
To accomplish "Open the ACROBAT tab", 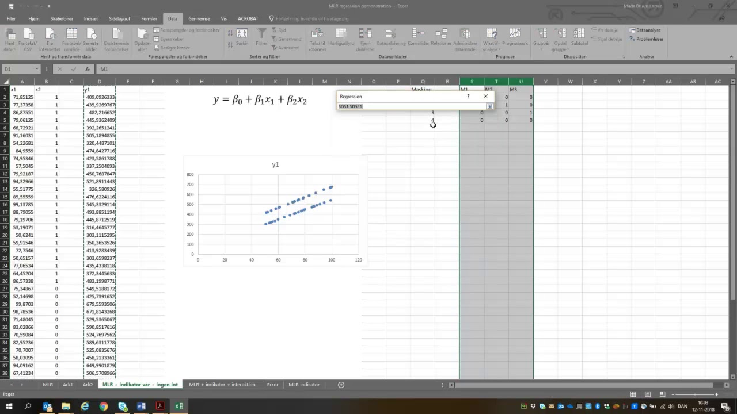I will tap(248, 18).
